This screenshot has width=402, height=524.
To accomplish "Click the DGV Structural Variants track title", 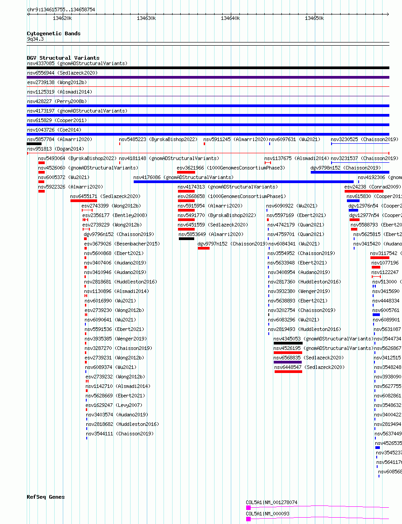I will (63, 58).
